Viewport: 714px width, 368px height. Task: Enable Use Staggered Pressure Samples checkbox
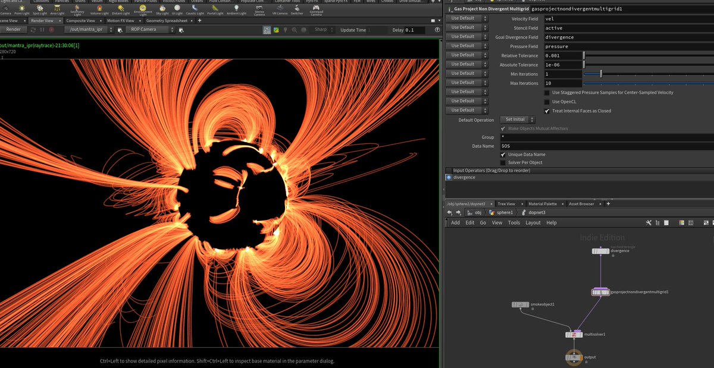547,92
